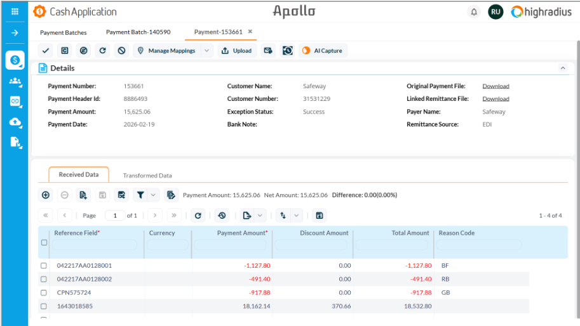The height and width of the screenshot is (326, 580).
Task: Click the Upload button
Action: (237, 51)
